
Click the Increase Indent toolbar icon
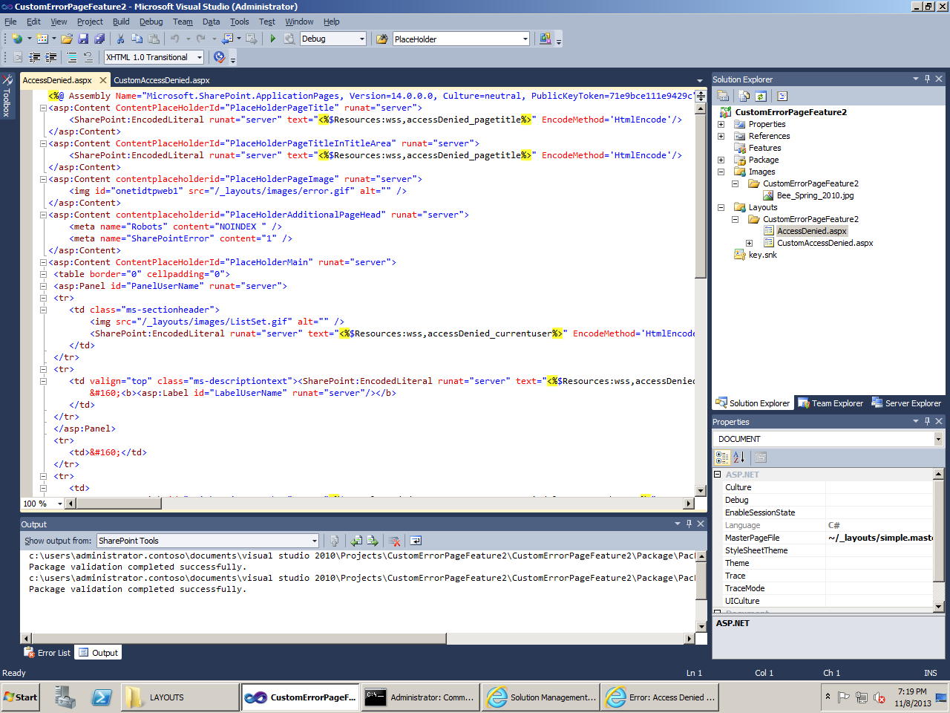pyautogui.click(x=50, y=57)
